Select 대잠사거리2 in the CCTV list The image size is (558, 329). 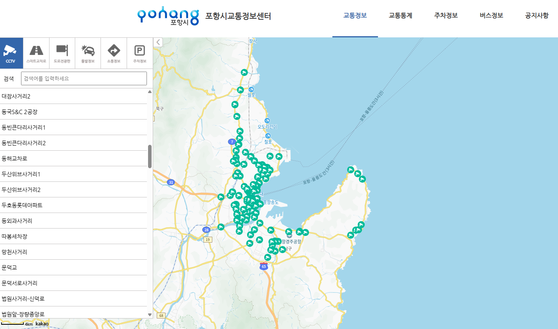(73, 96)
